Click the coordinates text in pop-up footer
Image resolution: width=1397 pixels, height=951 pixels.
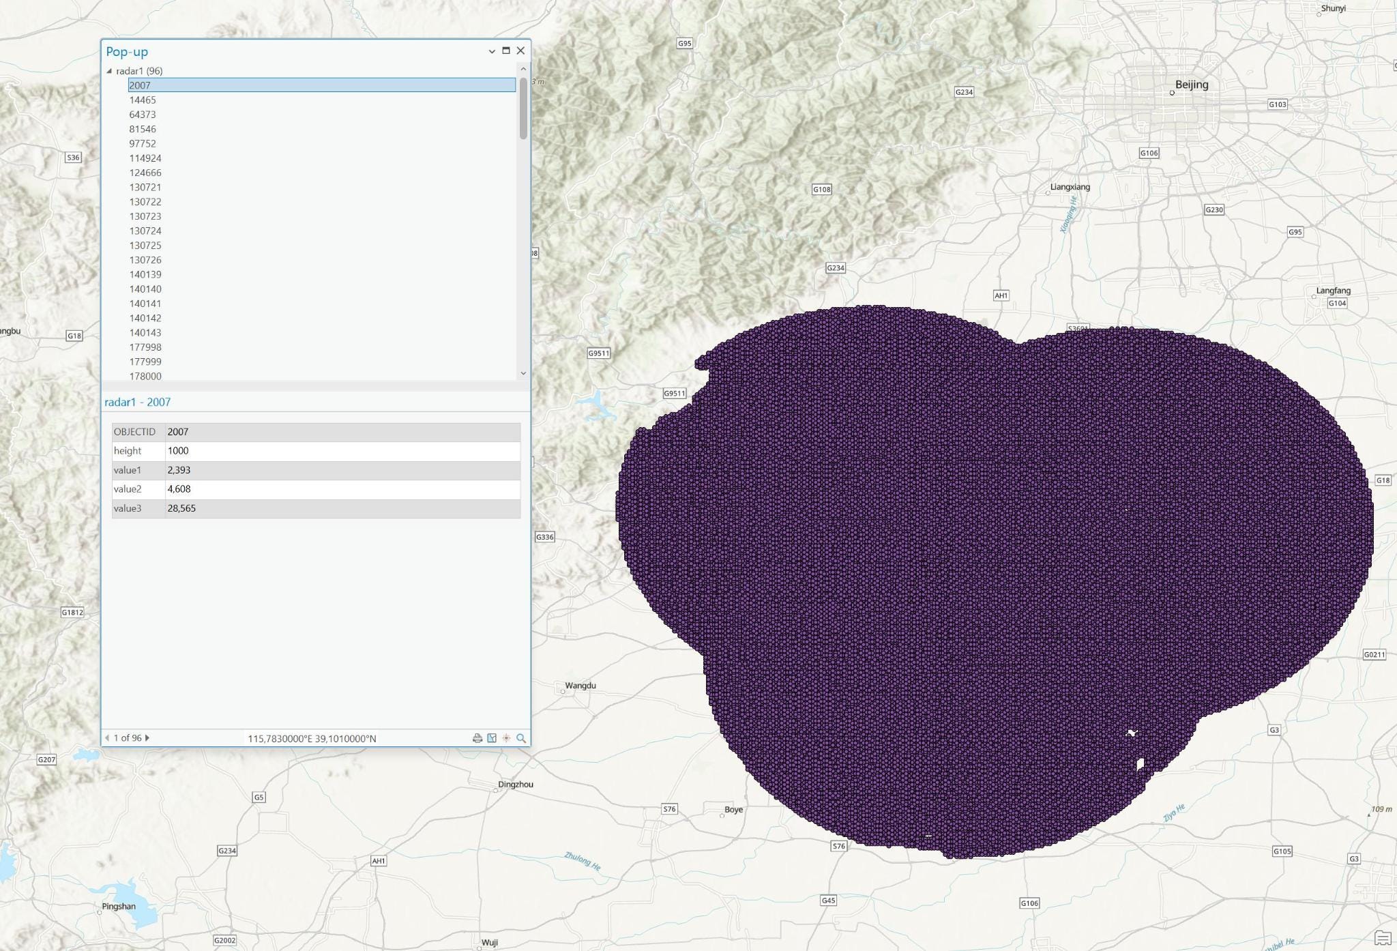[312, 739]
